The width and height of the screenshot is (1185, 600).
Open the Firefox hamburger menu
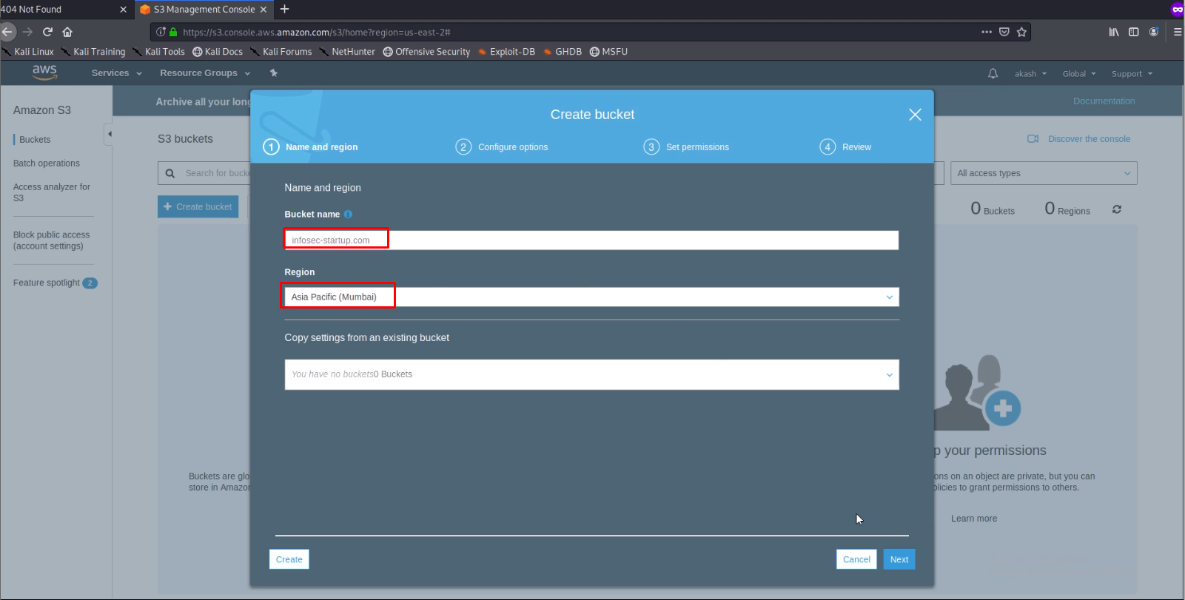tap(1178, 32)
